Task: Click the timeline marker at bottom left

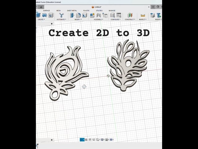Action: click(x=37, y=146)
